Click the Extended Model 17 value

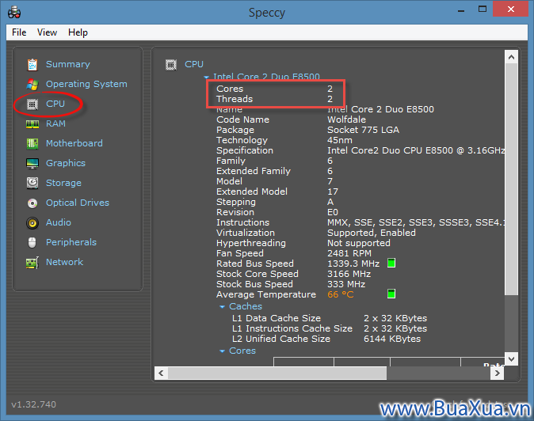[333, 192]
